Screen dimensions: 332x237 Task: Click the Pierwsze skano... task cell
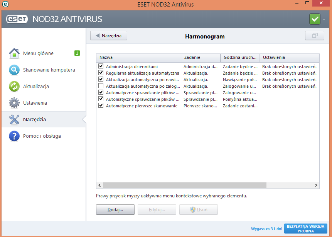tap(200, 106)
